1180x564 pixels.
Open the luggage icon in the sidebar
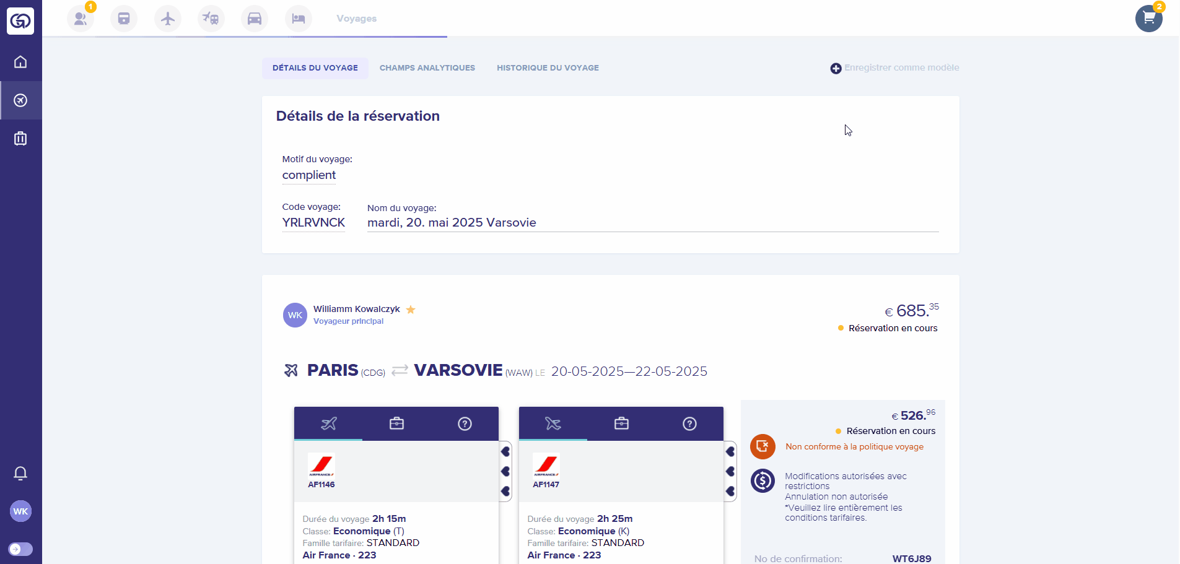(x=20, y=138)
